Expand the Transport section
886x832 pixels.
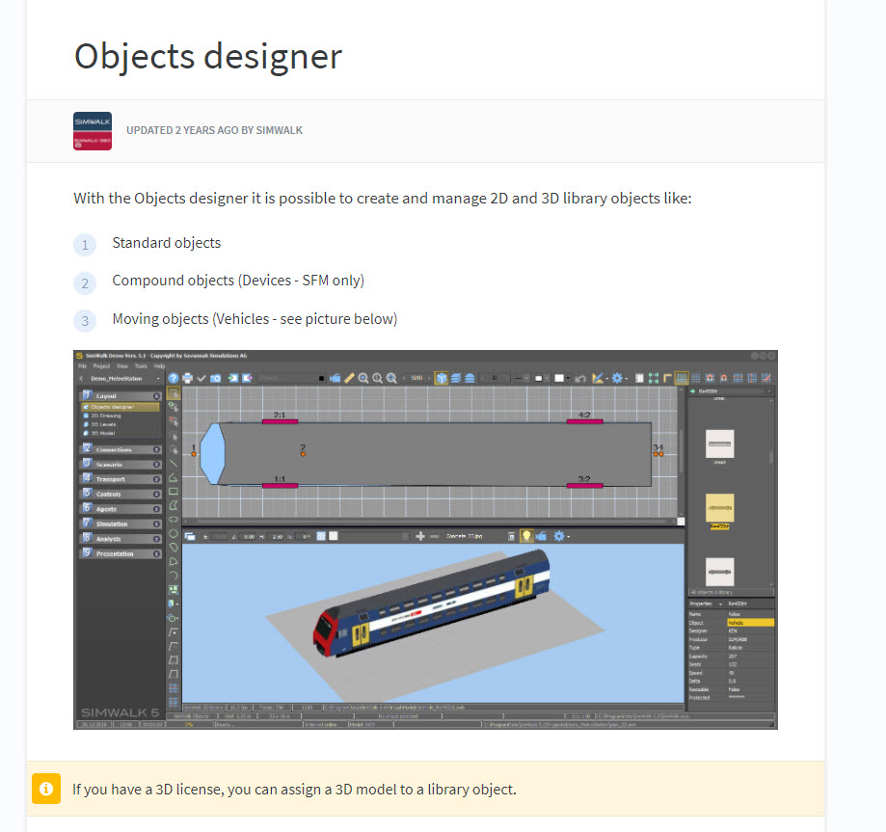[x=156, y=479]
